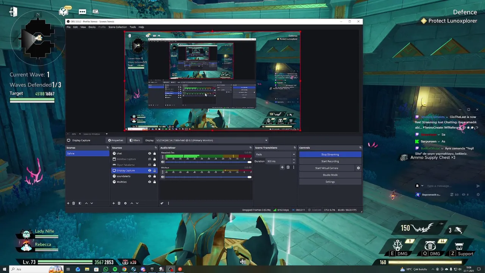The image size is (485, 273).
Task: Move scene down with Scenes arrow
Action: (91, 203)
